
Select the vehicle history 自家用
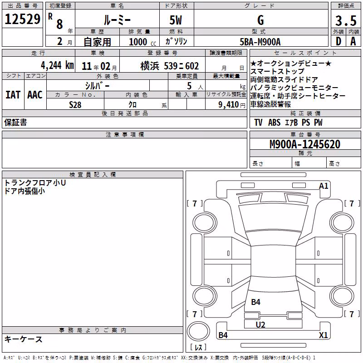point(97,42)
